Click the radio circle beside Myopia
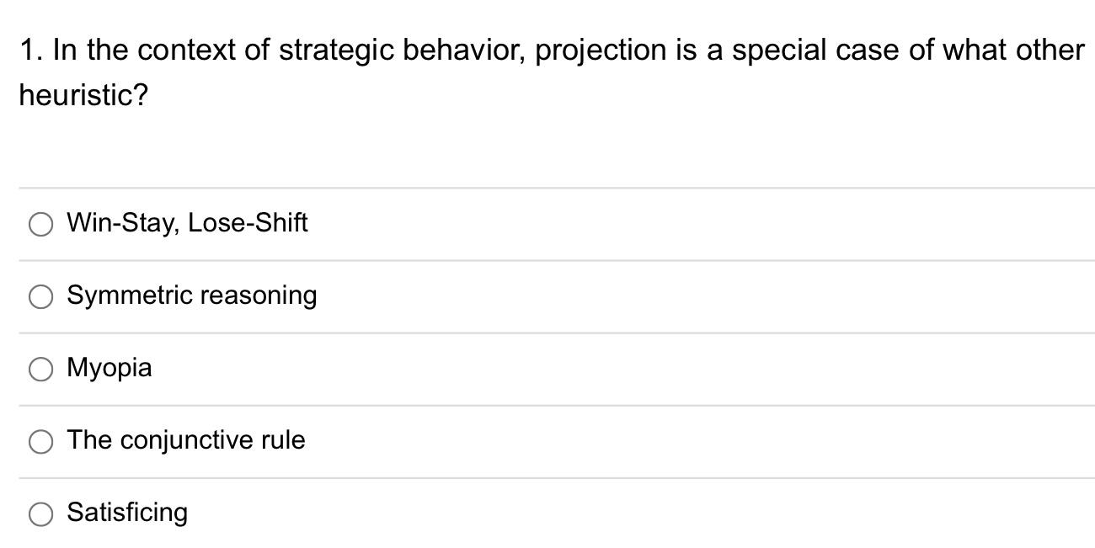 click(x=40, y=367)
